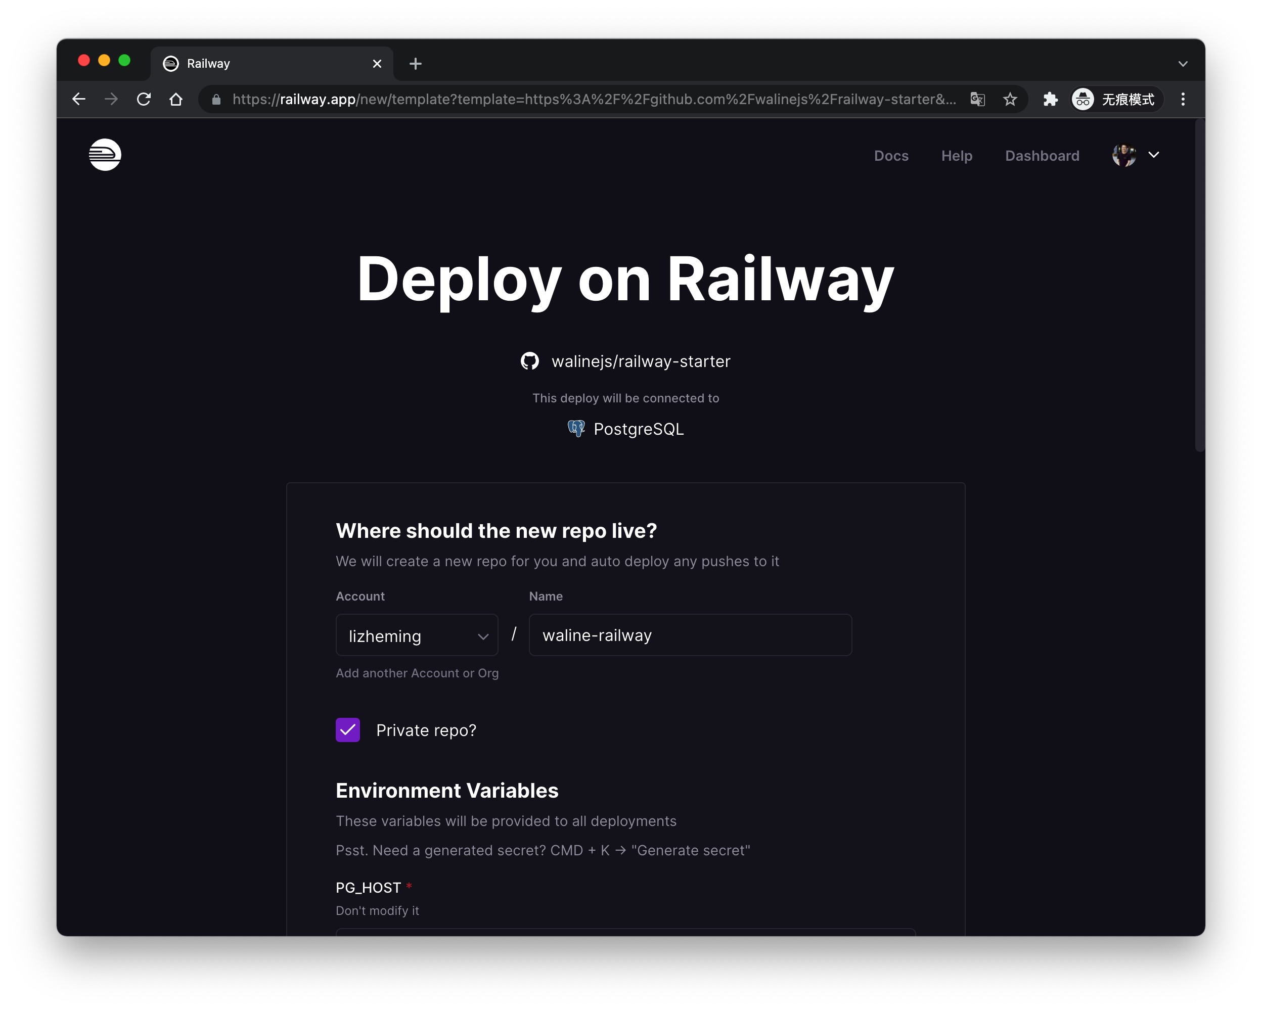Image resolution: width=1262 pixels, height=1011 pixels.
Task: Select the Railway tab
Action: click(x=272, y=64)
